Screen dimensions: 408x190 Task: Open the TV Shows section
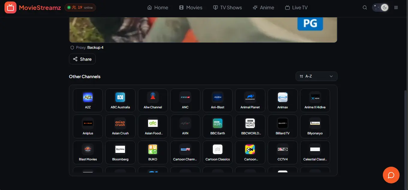(228, 7)
